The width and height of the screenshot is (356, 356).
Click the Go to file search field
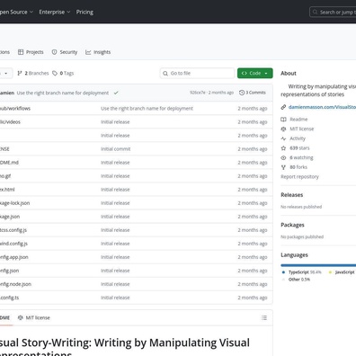pos(197,73)
